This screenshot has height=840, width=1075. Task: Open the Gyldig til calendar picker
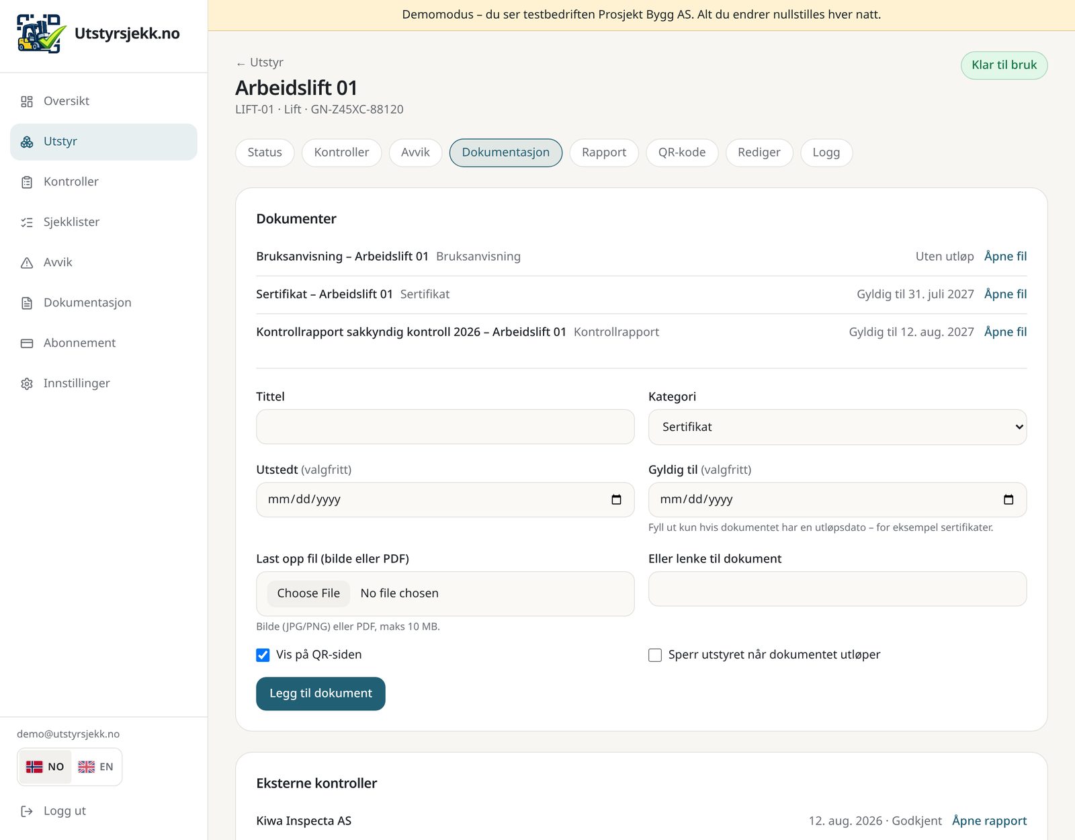coord(1008,499)
